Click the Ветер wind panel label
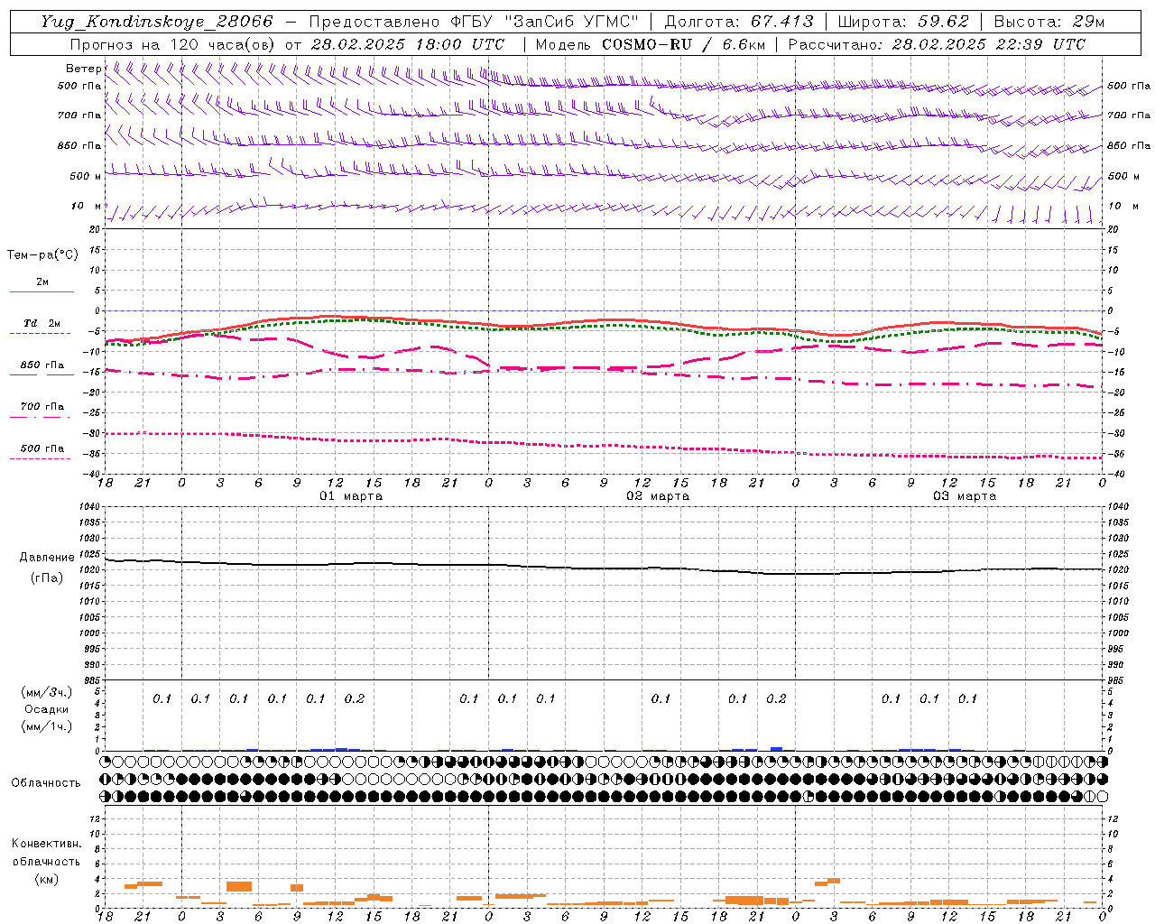The width and height of the screenshot is (1155, 924). (x=83, y=69)
